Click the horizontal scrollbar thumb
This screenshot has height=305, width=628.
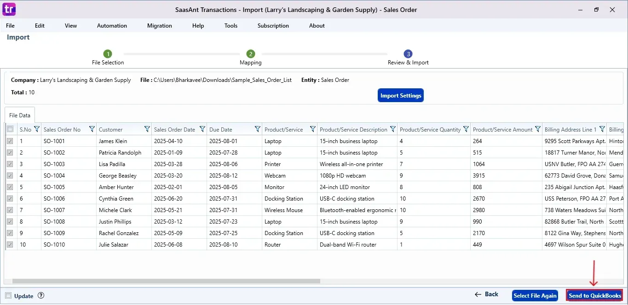166,281
